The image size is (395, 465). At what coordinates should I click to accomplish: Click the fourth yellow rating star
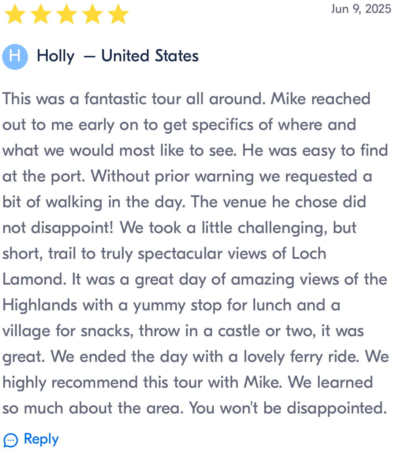92,14
